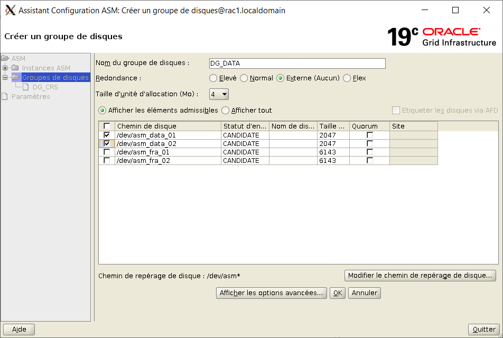The image size is (503, 338).
Task: Click the /dev/asm_data_02 path cell
Action: (168, 144)
